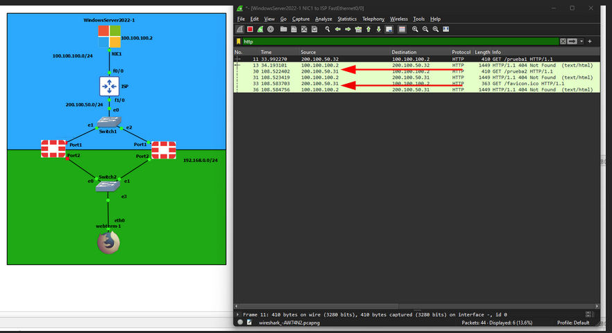Expand Frame 11 details tree
Screen dimensions: 612x333
click(238, 314)
